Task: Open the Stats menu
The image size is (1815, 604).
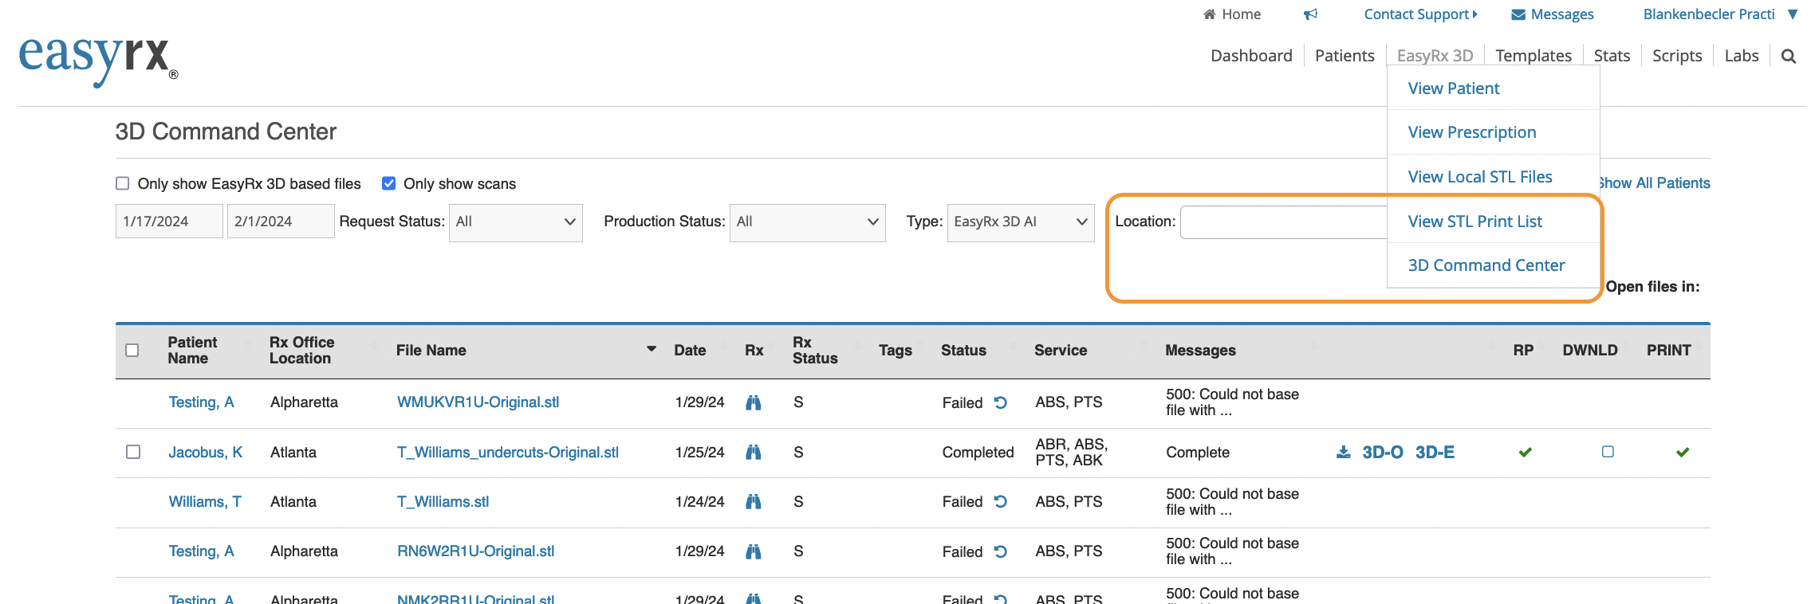Action: pos(1612,56)
